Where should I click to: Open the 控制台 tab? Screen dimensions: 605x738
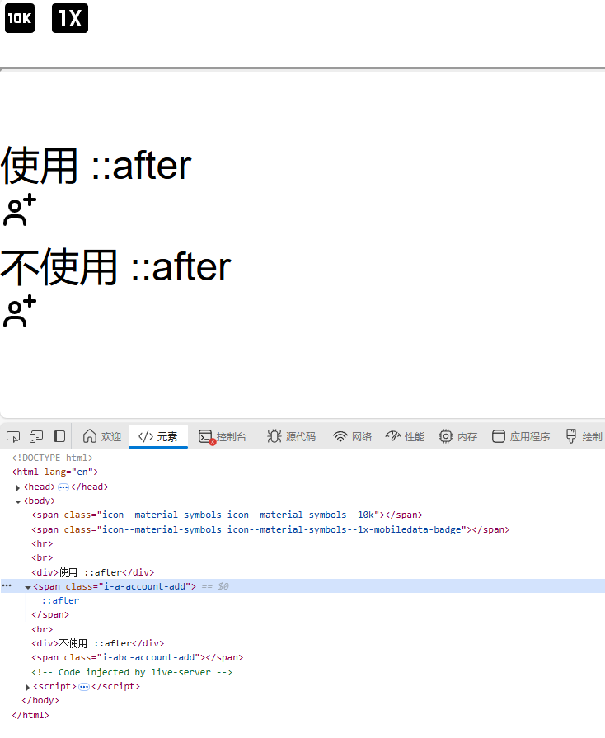(x=223, y=437)
